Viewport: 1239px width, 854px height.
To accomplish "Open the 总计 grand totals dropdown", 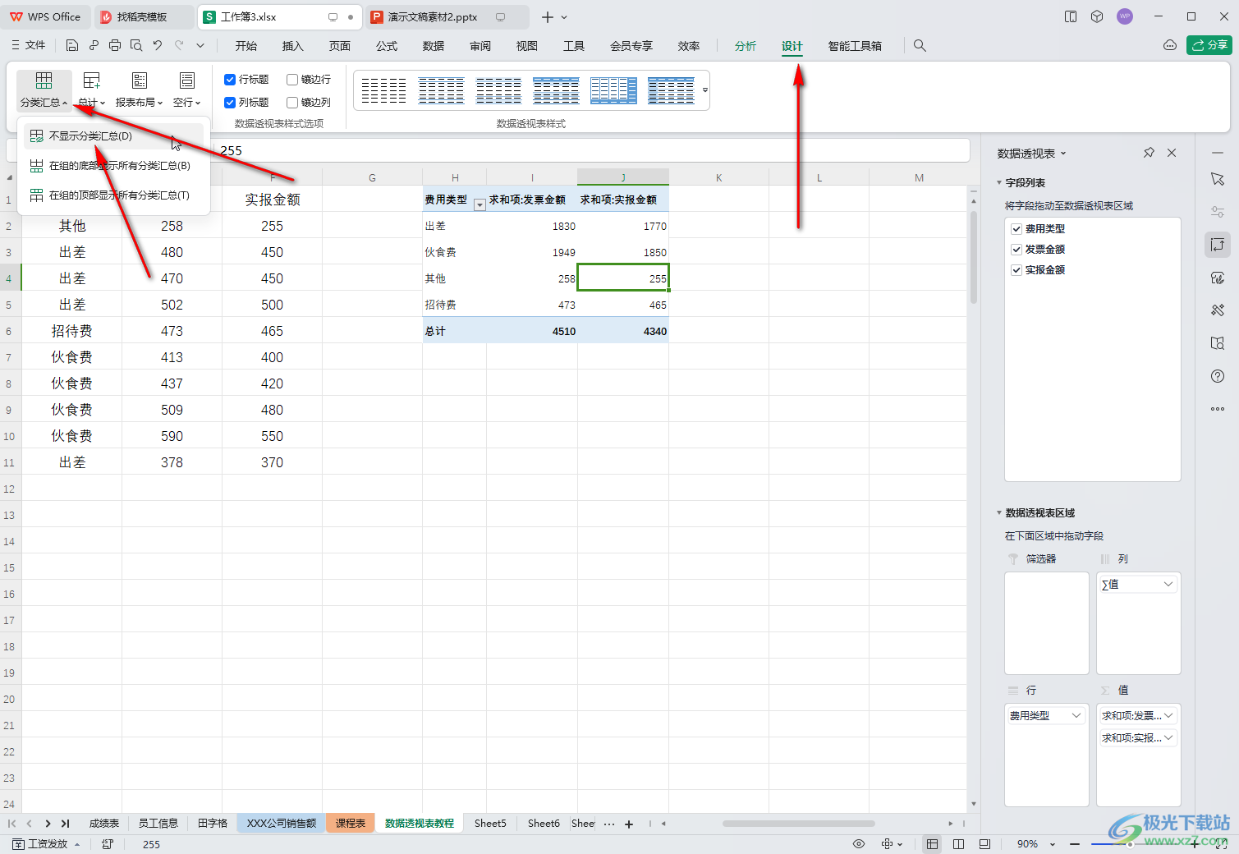I will [92, 90].
